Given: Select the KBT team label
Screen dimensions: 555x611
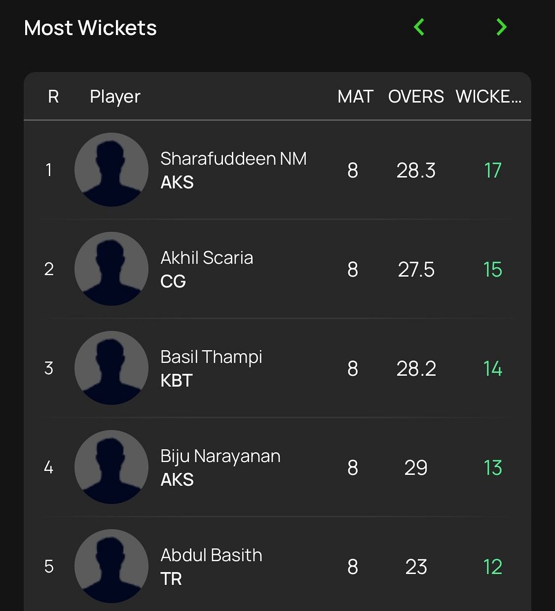Looking at the screenshot, I should [x=176, y=381].
